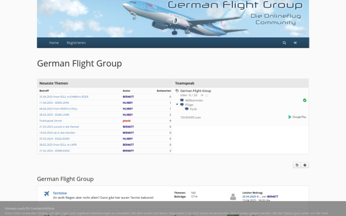The width and height of the screenshot is (346, 216).
Task: Click author BER46TT of 25.04.2025 topic
Action: [128, 97]
